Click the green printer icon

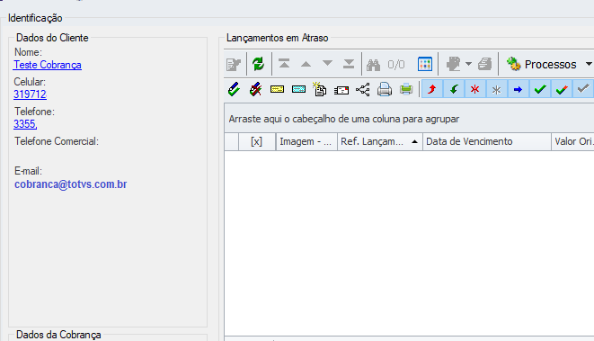[406, 89]
